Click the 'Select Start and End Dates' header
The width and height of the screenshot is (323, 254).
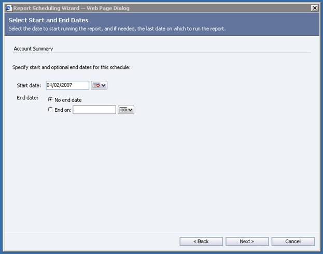point(44,20)
